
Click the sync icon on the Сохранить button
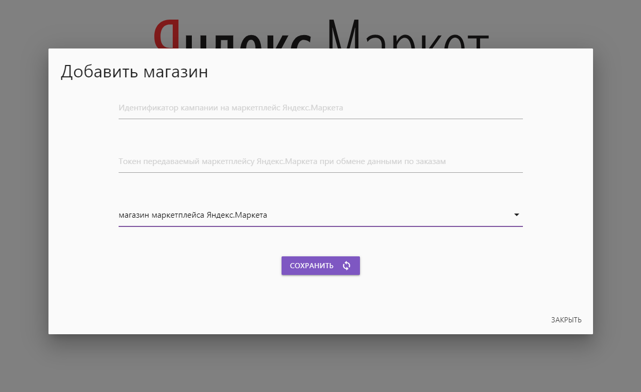click(x=347, y=266)
